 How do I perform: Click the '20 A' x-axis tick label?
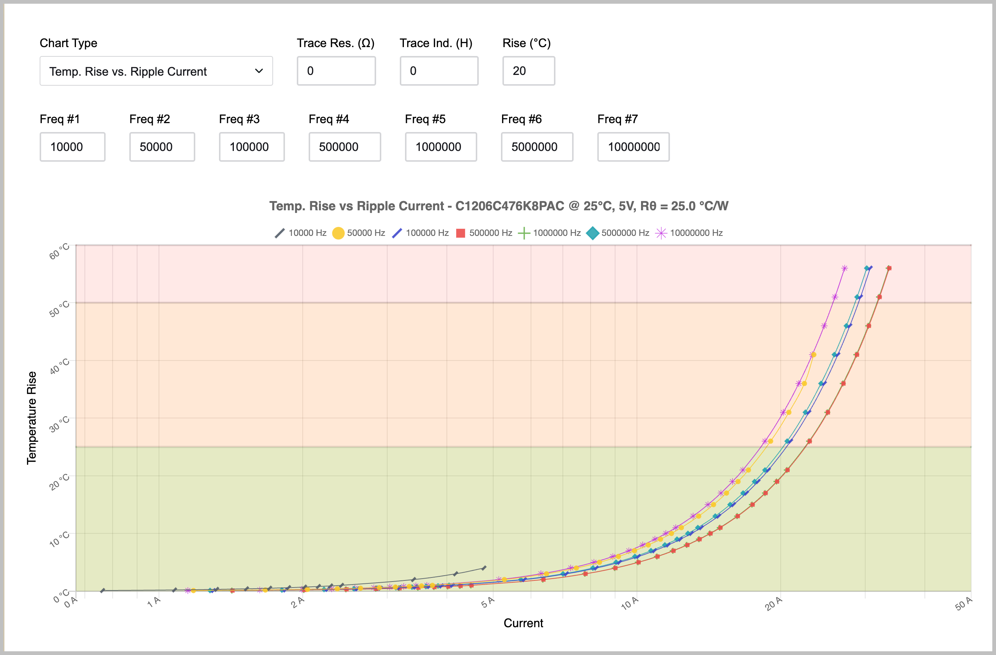[773, 603]
